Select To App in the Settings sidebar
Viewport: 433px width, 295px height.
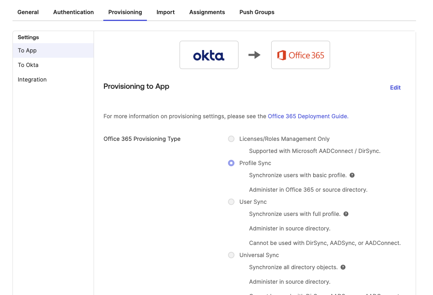point(26,50)
